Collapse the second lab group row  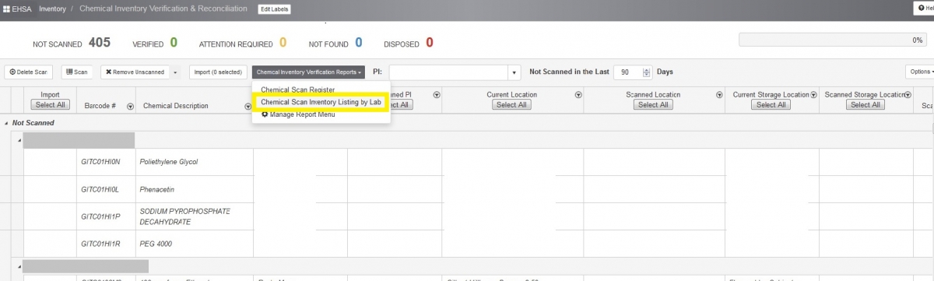(x=19, y=267)
